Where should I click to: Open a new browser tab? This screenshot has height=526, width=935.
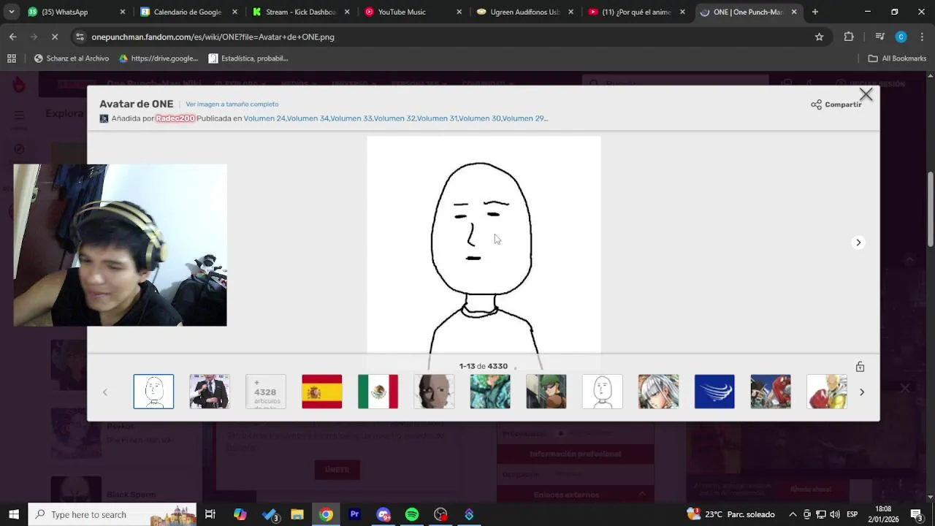point(815,12)
